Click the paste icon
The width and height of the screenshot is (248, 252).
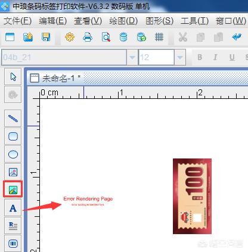(219, 37)
